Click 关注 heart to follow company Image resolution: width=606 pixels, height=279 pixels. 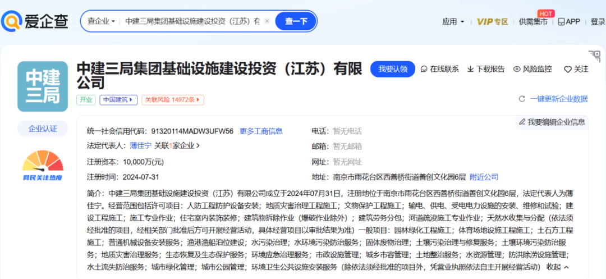(576, 69)
